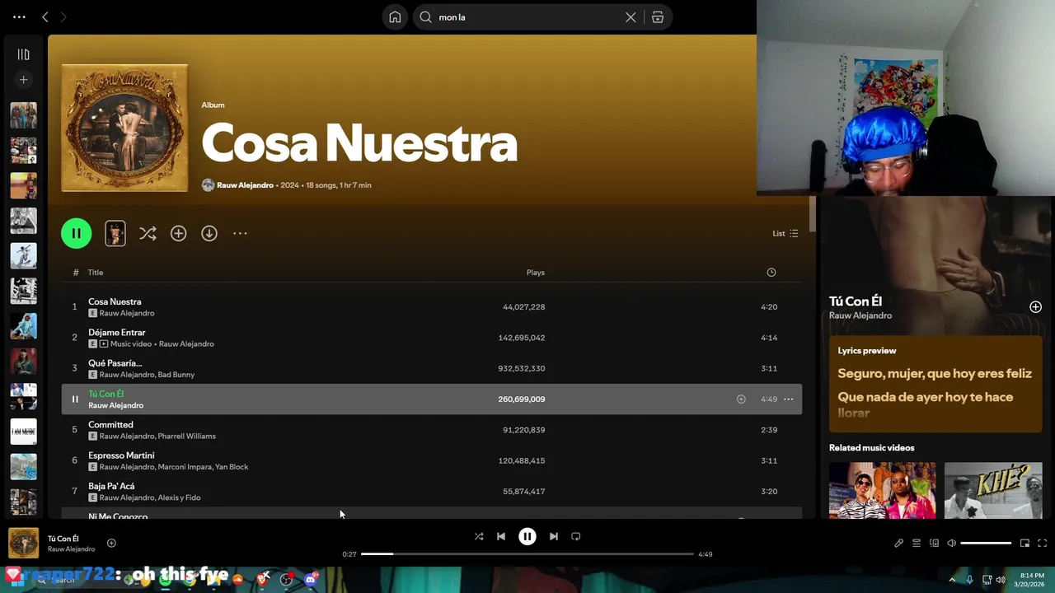This screenshot has width=1055, height=593.
Task: Add Tú Con Él row to Liked Songs
Action: click(741, 399)
